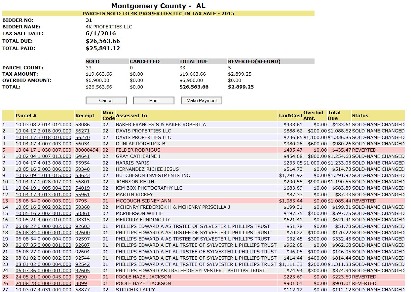Viewport: 411px width, 292px height.
Task: Click receipt link 63623
Action: [82, 175]
